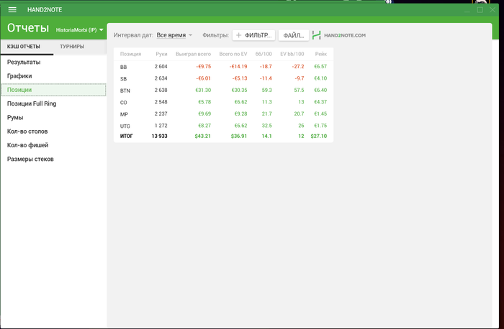Sort by the Руки column header
The height and width of the screenshot is (329, 504).
point(161,54)
